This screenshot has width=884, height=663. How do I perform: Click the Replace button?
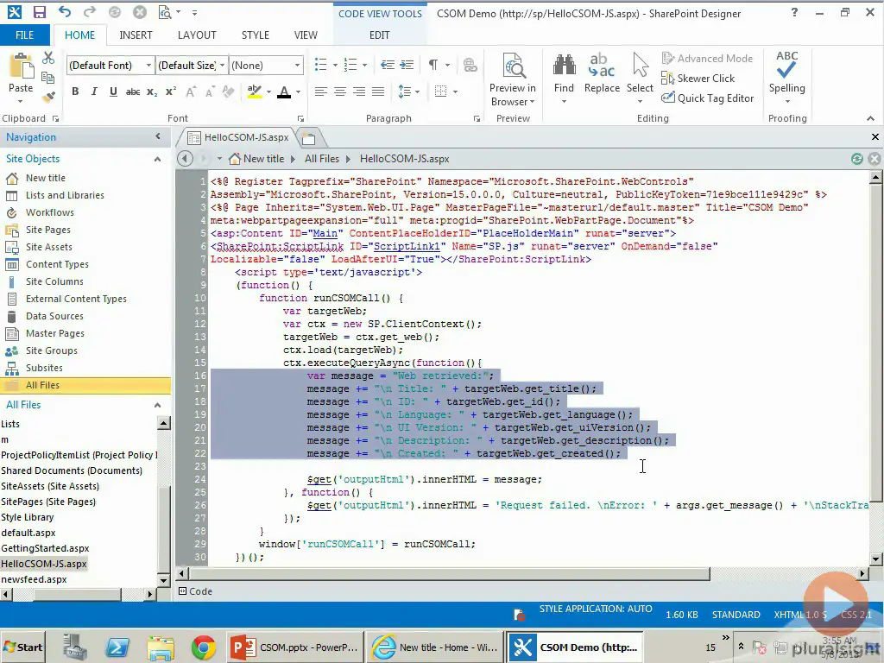(x=602, y=74)
